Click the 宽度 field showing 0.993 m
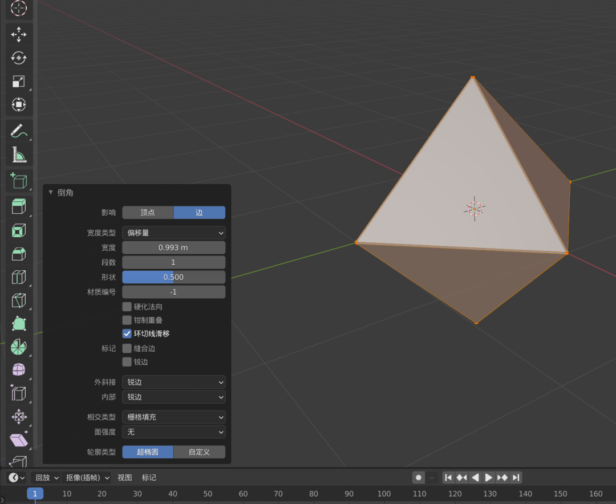This screenshot has width=616, height=504. [173, 247]
